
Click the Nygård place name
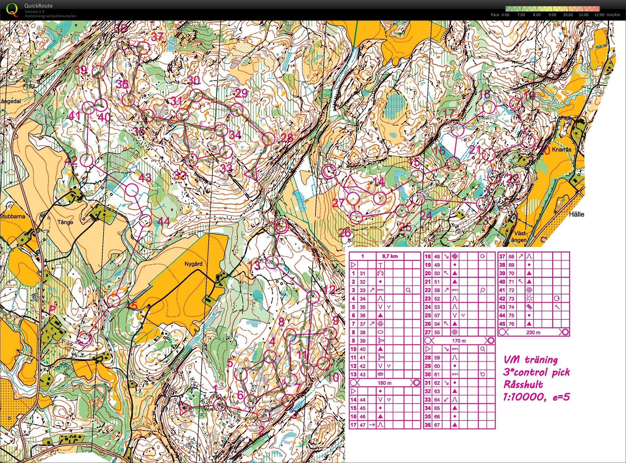193,264
